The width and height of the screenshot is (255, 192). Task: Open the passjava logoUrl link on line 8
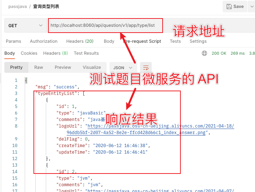point(160,126)
